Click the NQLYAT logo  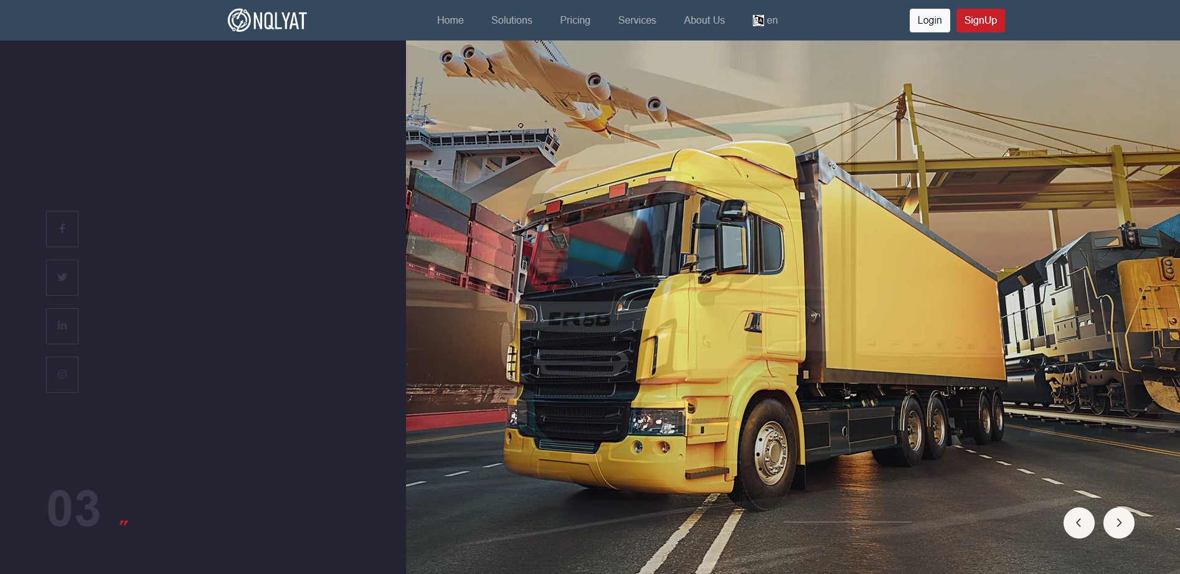click(x=267, y=21)
